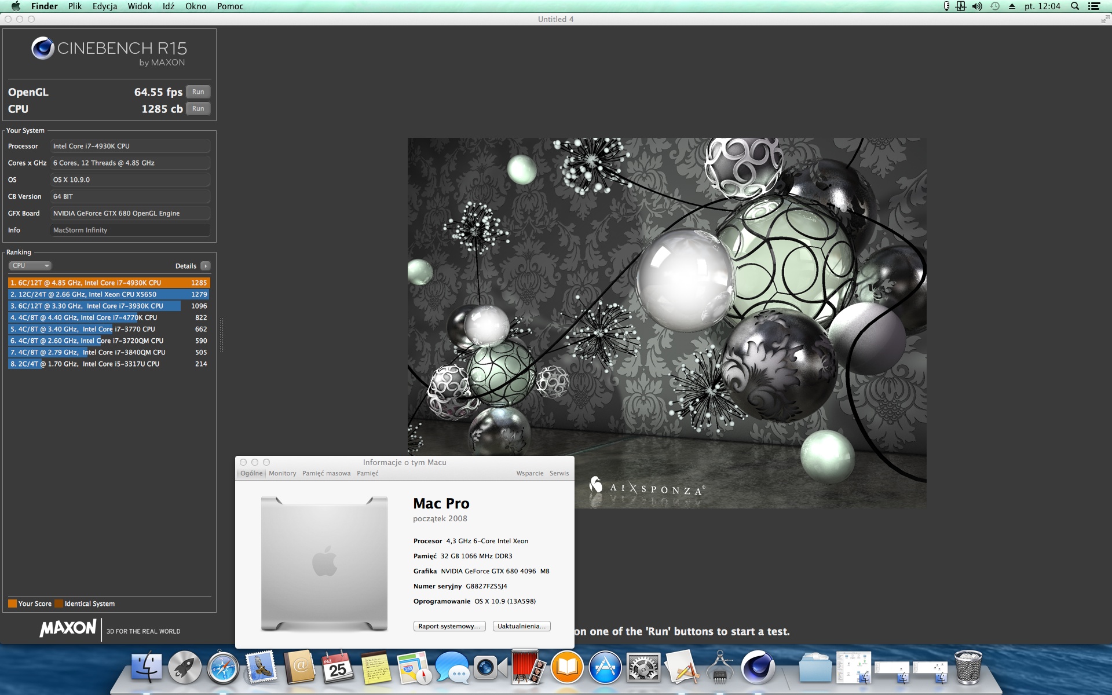
Task: Click the fullscreen arrows of Untitled 4 window
Action: (x=1105, y=19)
